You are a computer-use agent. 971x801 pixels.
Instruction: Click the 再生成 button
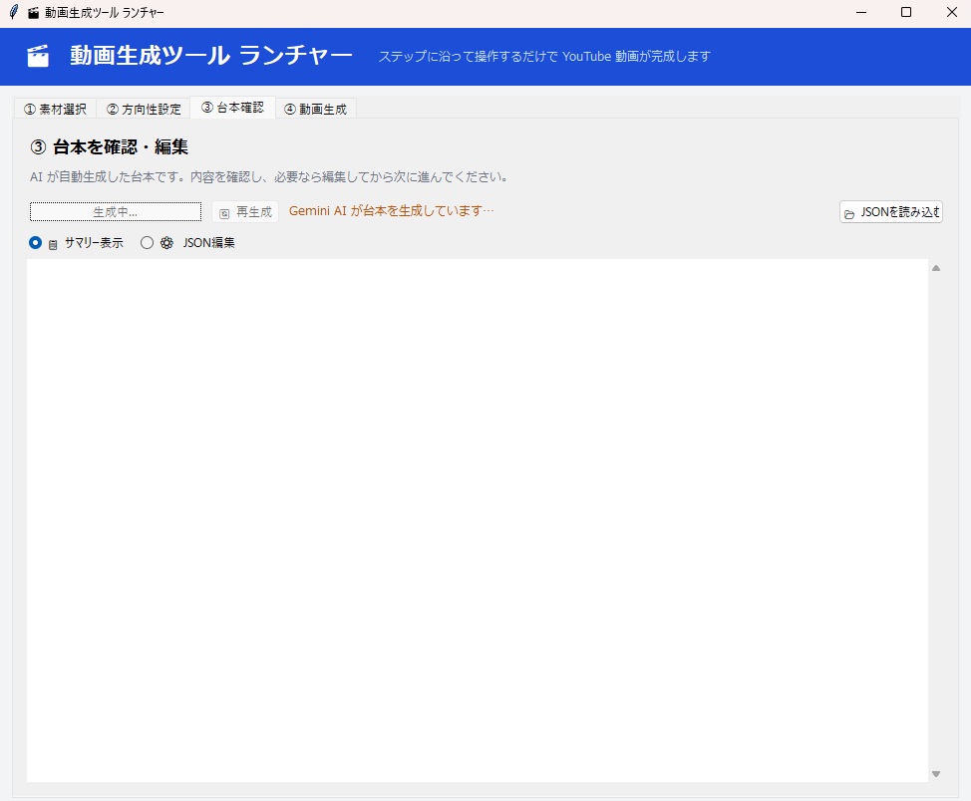245,211
